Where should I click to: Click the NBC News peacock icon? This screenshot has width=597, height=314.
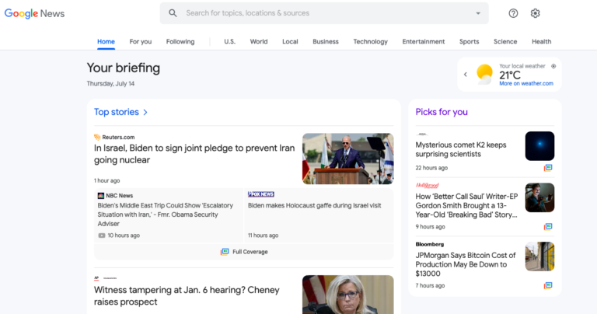click(x=101, y=196)
